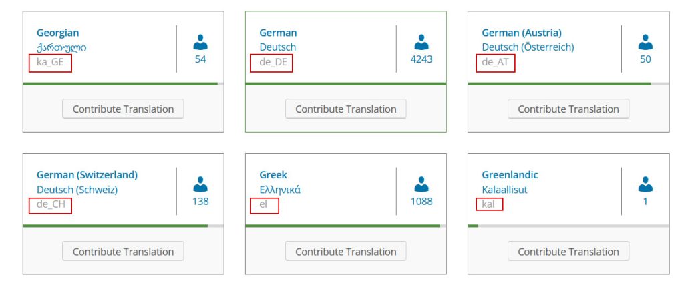The image size is (684, 285).
Task: Contribute Translation for Greek
Action: pos(346,252)
